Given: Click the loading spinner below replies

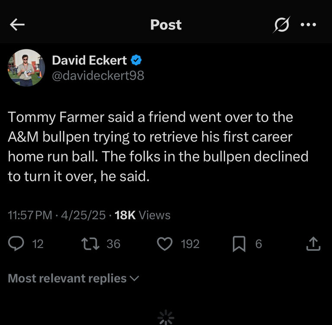Looking at the screenshot, I should [166, 318].
